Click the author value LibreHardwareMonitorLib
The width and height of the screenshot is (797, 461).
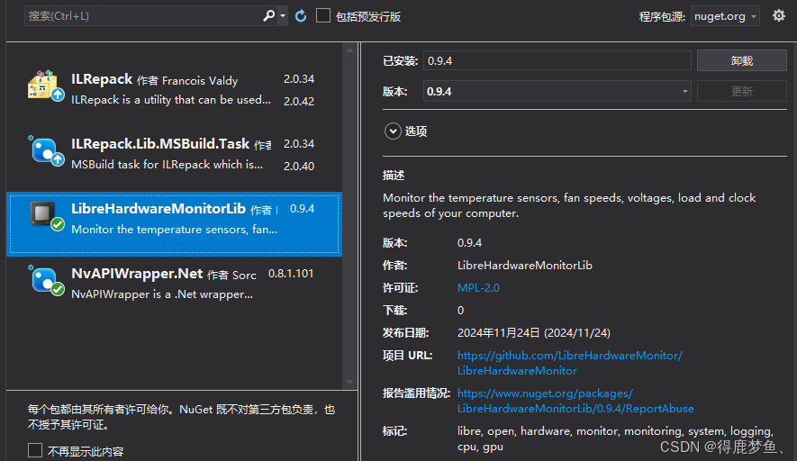click(524, 266)
